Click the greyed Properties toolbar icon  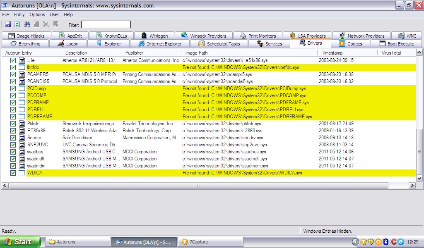pos(36,24)
